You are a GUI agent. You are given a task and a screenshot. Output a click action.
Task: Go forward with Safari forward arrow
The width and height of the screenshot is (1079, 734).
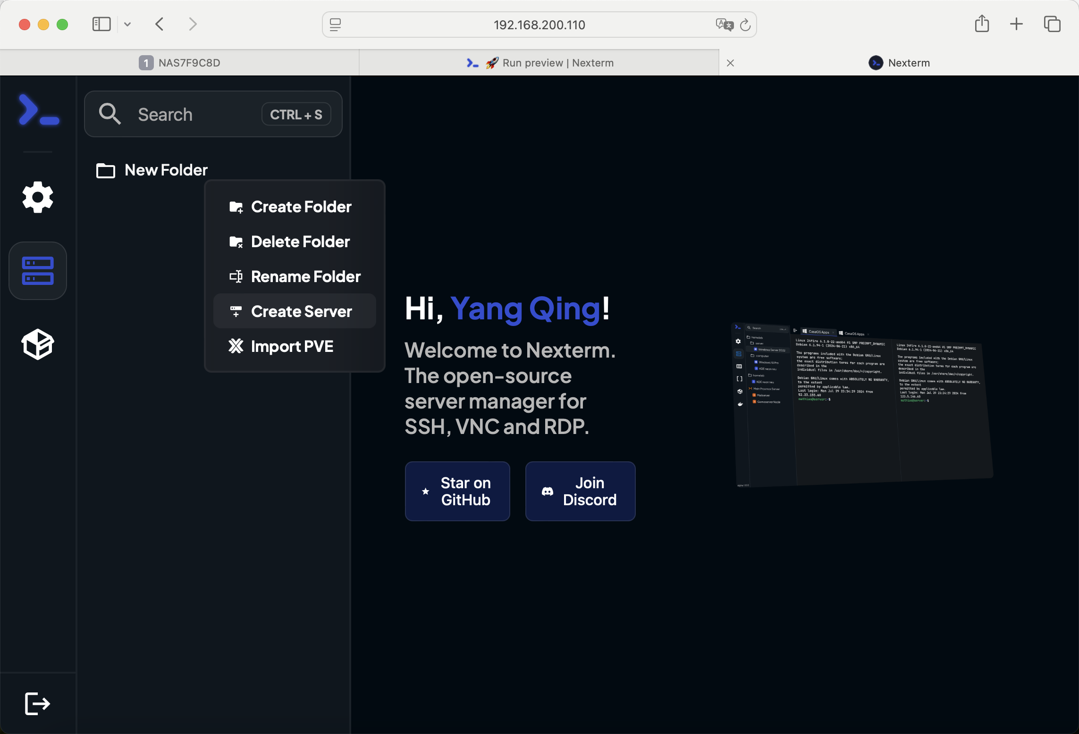coord(193,24)
